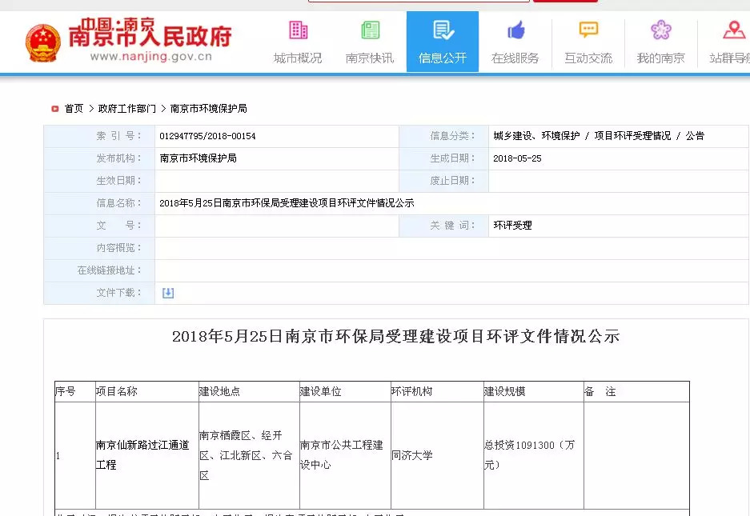Click the 站群导航 location icon
Image resolution: width=750 pixels, height=516 pixels.
click(734, 30)
